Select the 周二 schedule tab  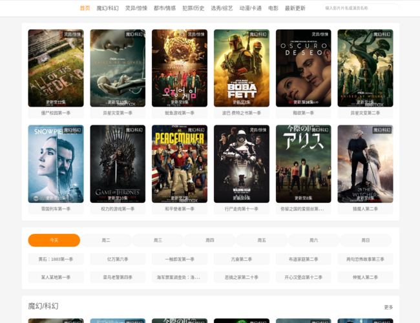point(106,240)
